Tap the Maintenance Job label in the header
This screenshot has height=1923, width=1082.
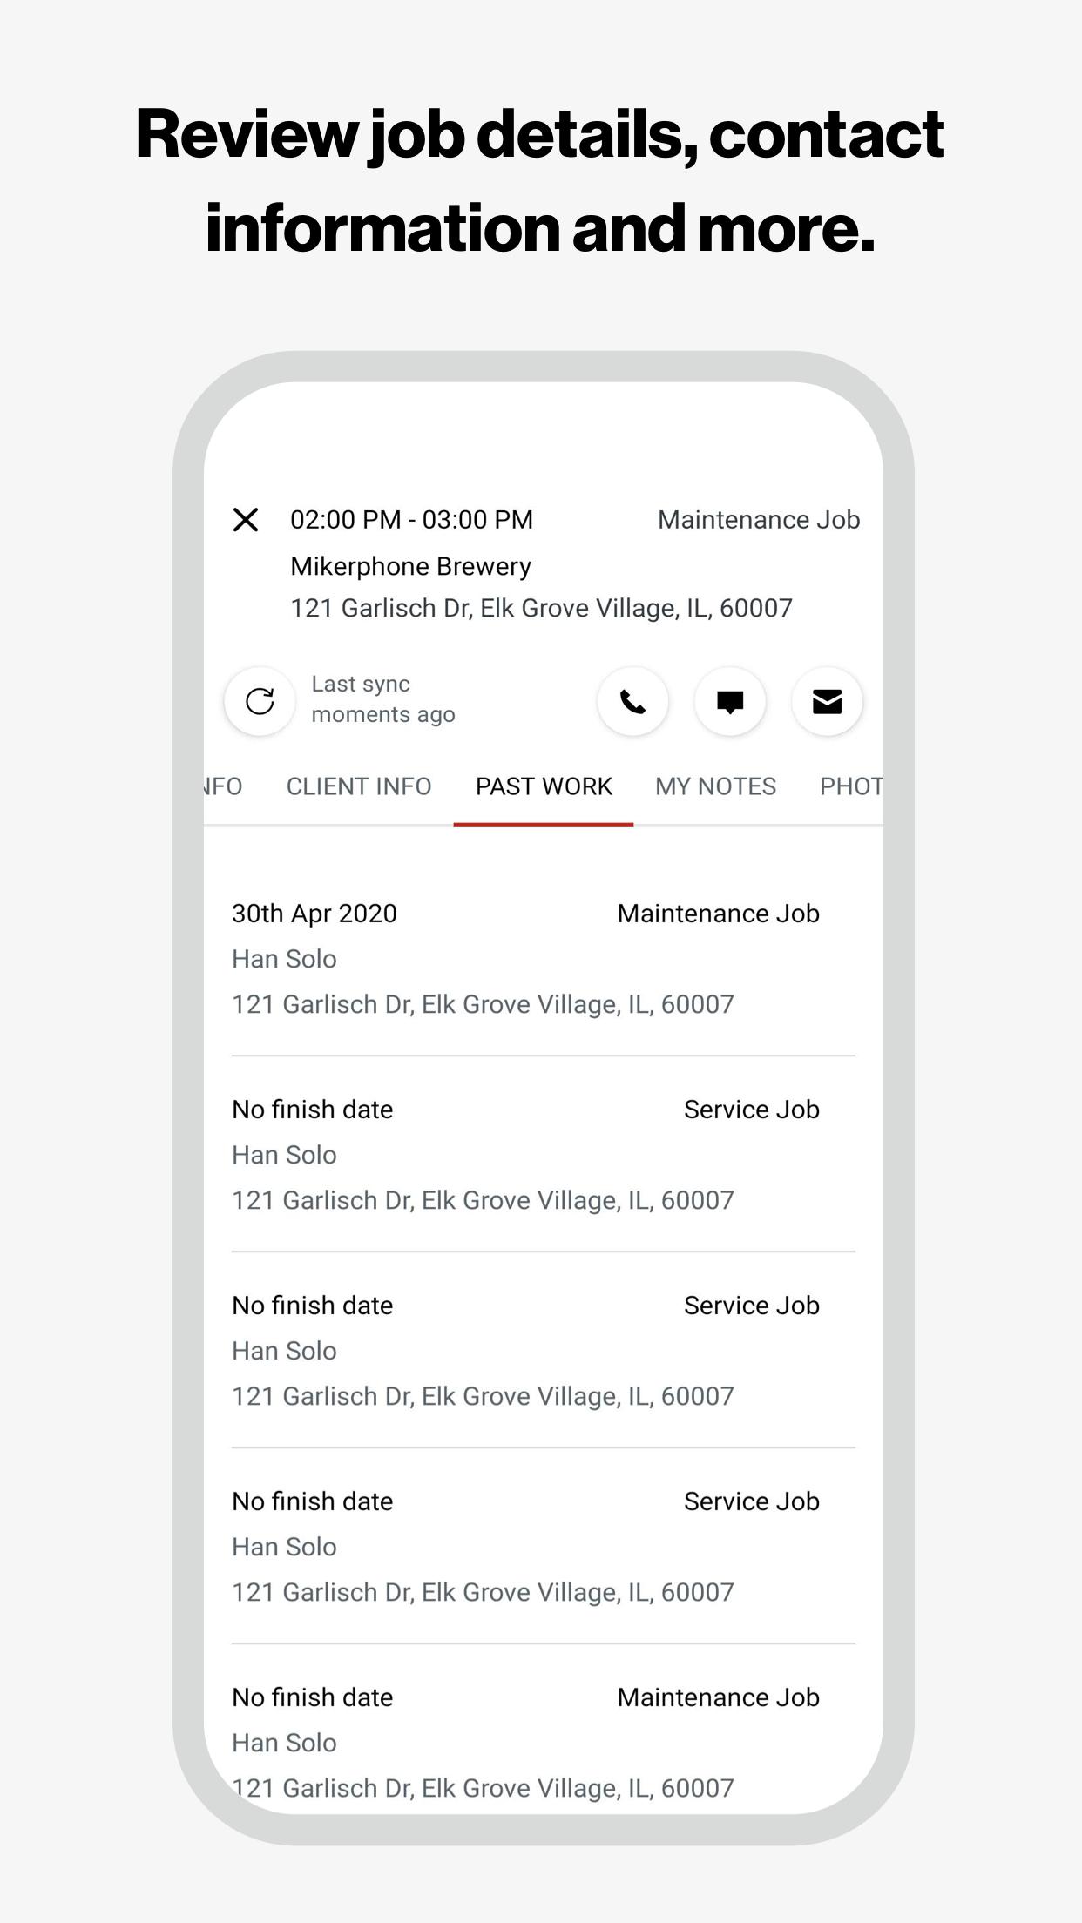[x=758, y=520]
